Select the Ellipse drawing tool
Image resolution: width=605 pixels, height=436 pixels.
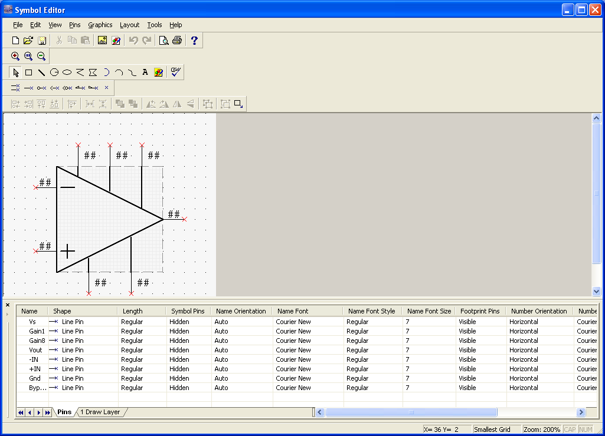pyautogui.click(x=67, y=72)
